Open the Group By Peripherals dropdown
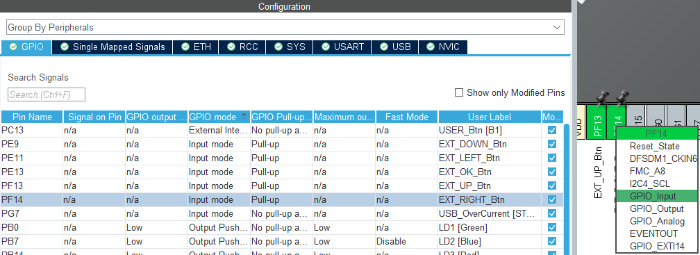700x255 pixels. pyautogui.click(x=285, y=27)
